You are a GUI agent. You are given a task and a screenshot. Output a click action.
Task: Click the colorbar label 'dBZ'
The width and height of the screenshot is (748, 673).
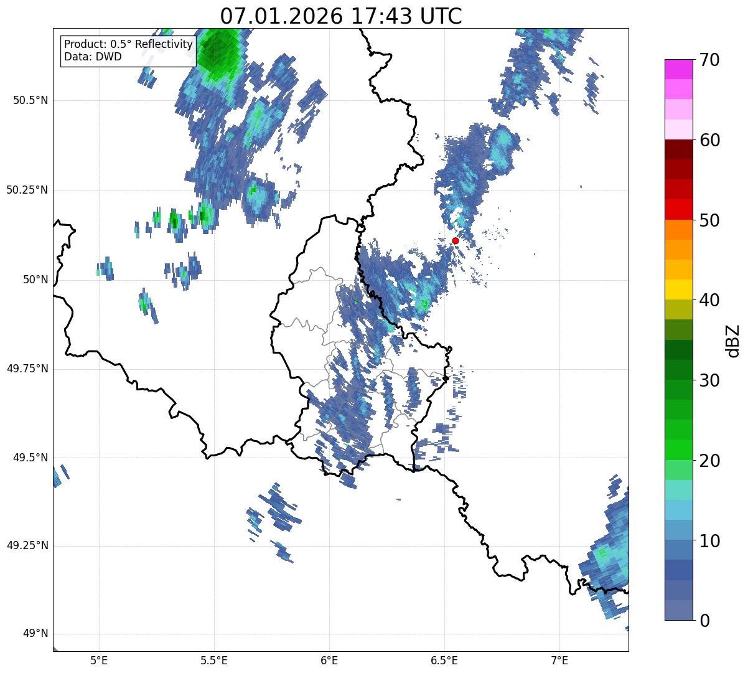point(733,340)
